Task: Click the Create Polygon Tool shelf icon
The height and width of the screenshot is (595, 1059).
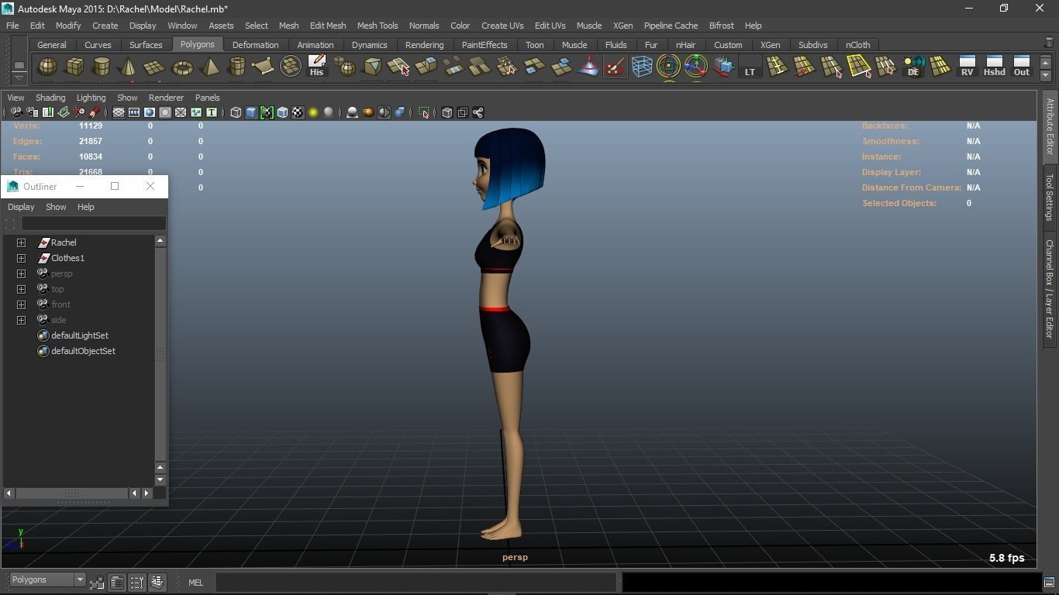Action: click(x=263, y=67)
